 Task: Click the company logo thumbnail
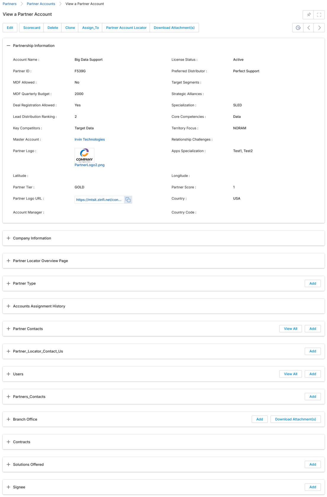point(84,155)
